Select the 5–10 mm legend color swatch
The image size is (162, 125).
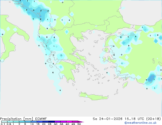pos(28,122)
